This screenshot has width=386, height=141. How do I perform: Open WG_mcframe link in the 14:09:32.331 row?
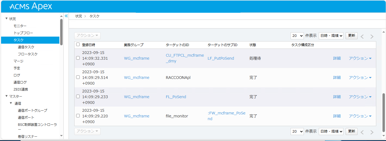click(x=137, y=58)
